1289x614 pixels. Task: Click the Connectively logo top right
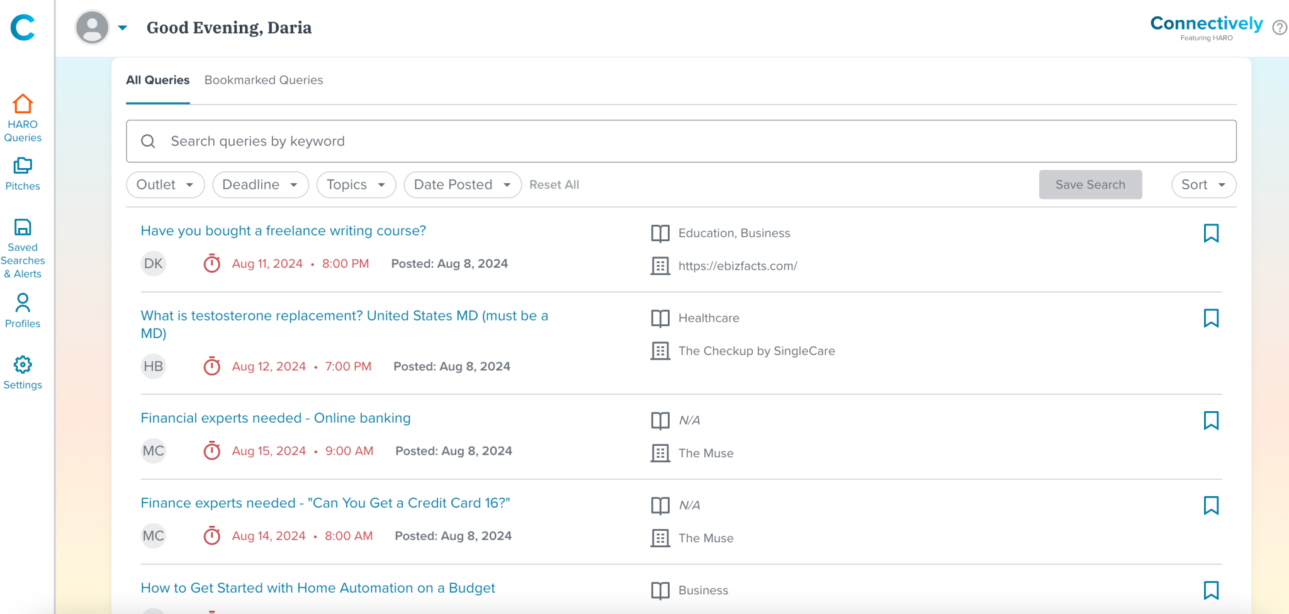point(1206,24)
